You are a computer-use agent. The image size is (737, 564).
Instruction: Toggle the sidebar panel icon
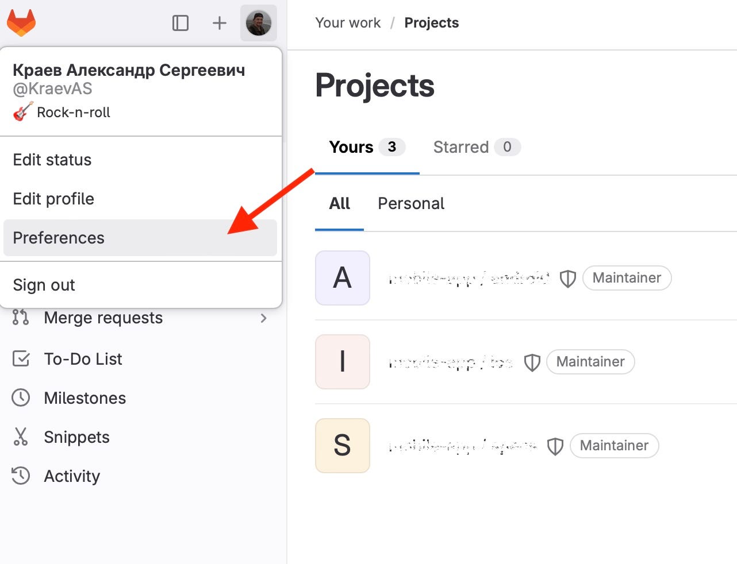(x=181, y=23)
